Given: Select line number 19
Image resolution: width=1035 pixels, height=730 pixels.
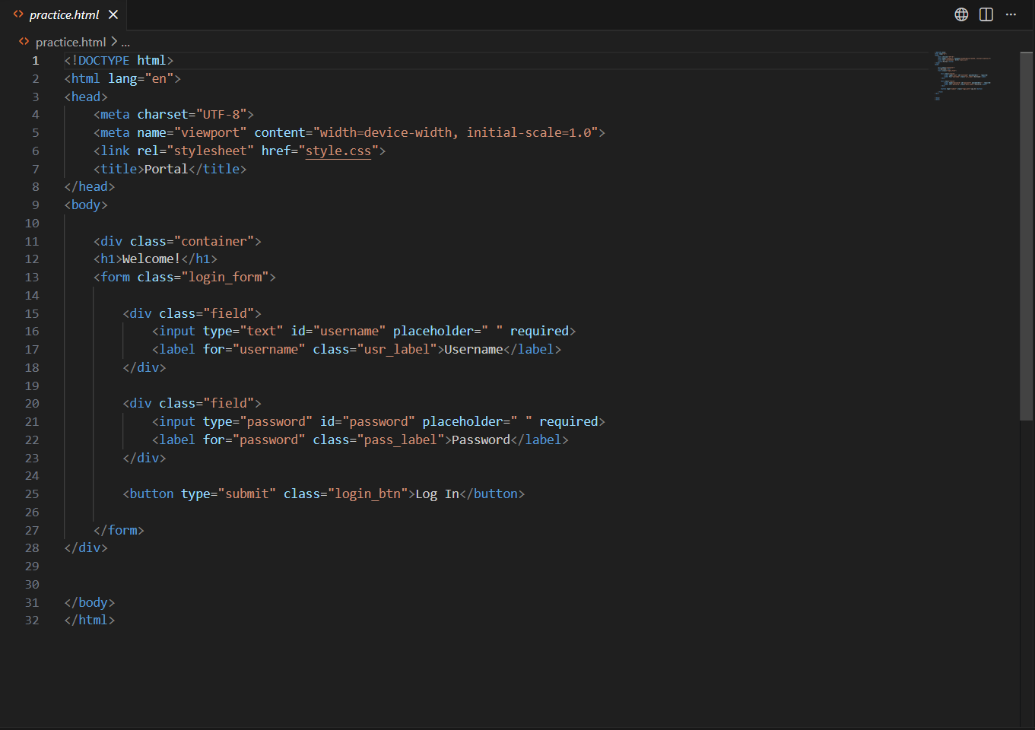Looking at the screenshot, I should point(32,386).
